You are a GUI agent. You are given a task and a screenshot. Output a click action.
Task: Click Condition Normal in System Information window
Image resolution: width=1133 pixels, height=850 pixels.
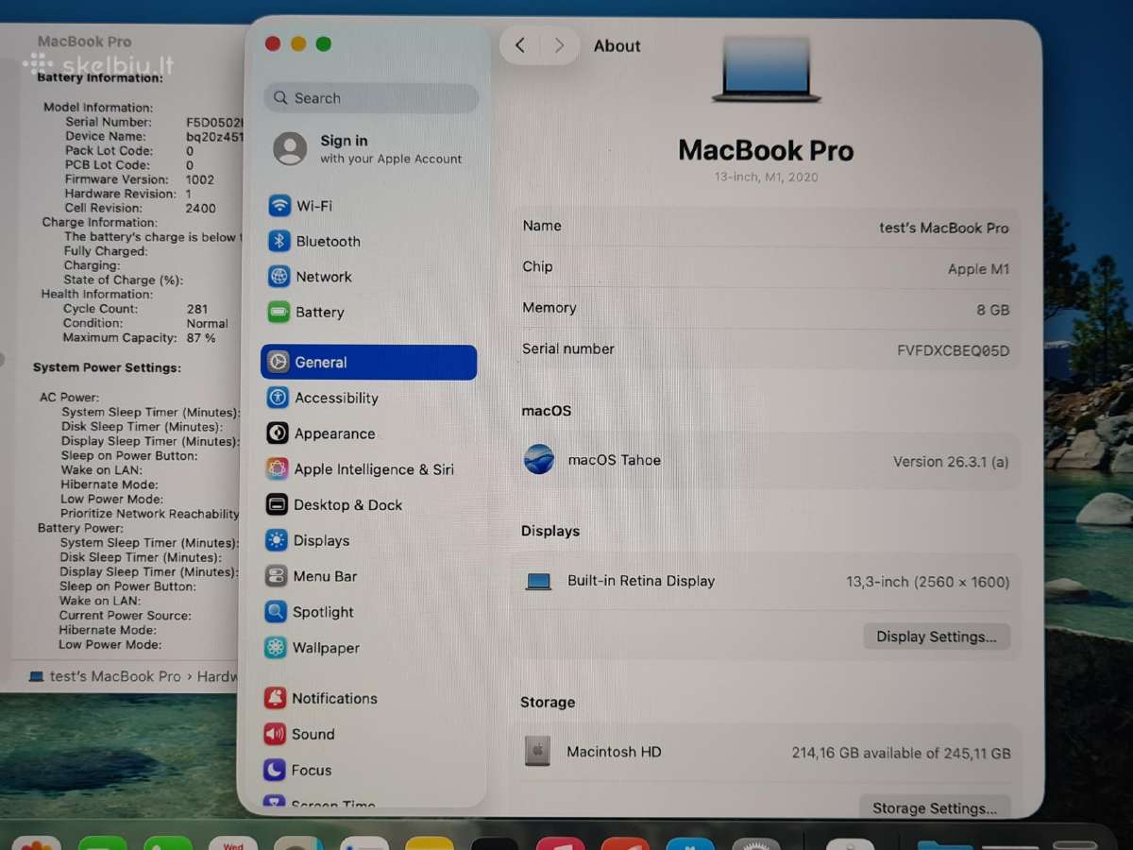pyautogui.click(x=145, y=323)
